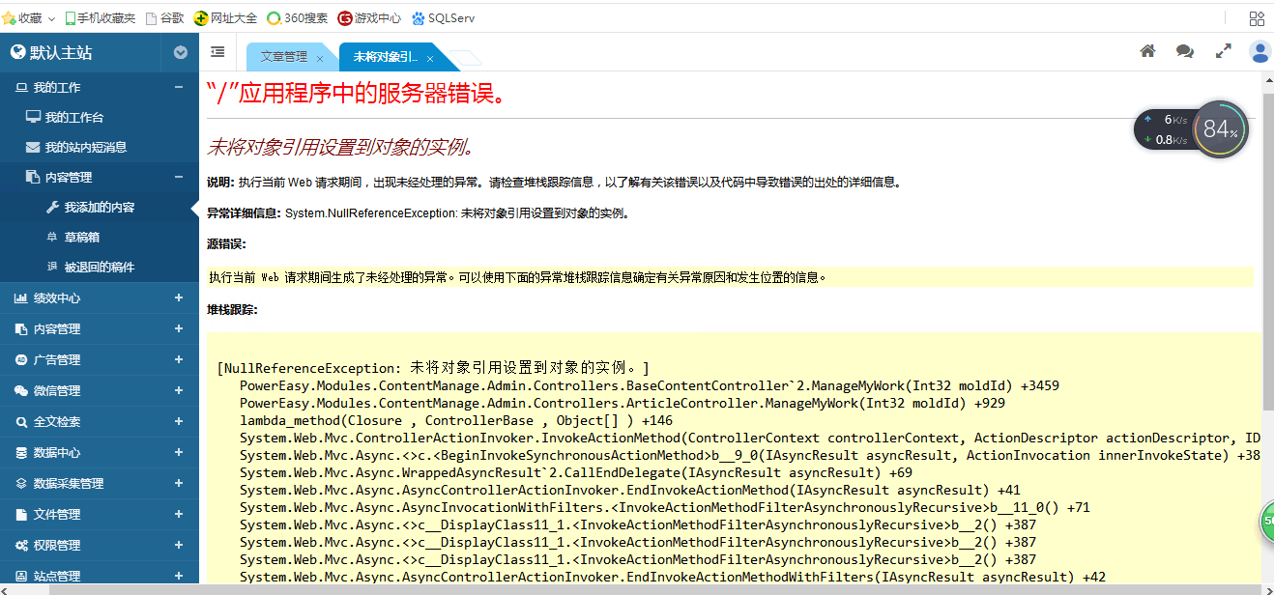Open the 360搜索 bookmark
Viewport: 1274px width, 595px height.
click(x=298, y=17)
